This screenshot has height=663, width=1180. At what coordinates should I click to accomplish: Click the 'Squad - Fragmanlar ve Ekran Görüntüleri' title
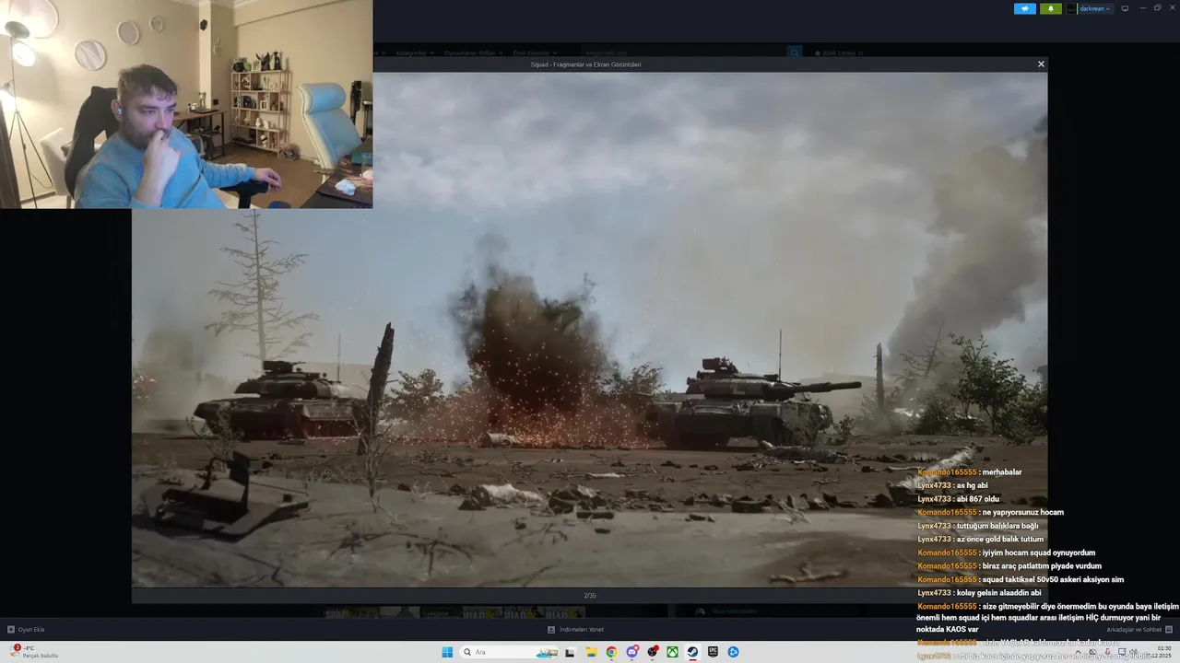585,64
